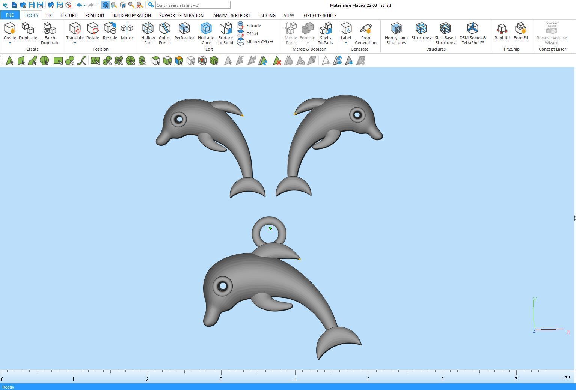This screenshot has width=576, height=390.
Task: Click the Offset button
Action: (248, 34)
